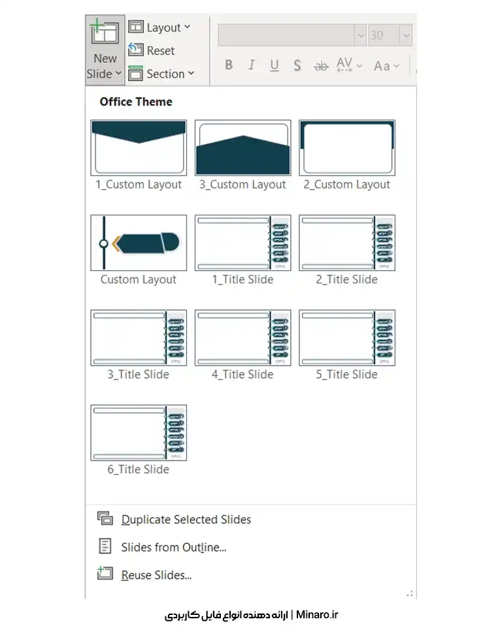Choose the 3_Custom Layout thumbnail
Image resolution: width=502 pixels, height=628 pixels.
[243, 148]
